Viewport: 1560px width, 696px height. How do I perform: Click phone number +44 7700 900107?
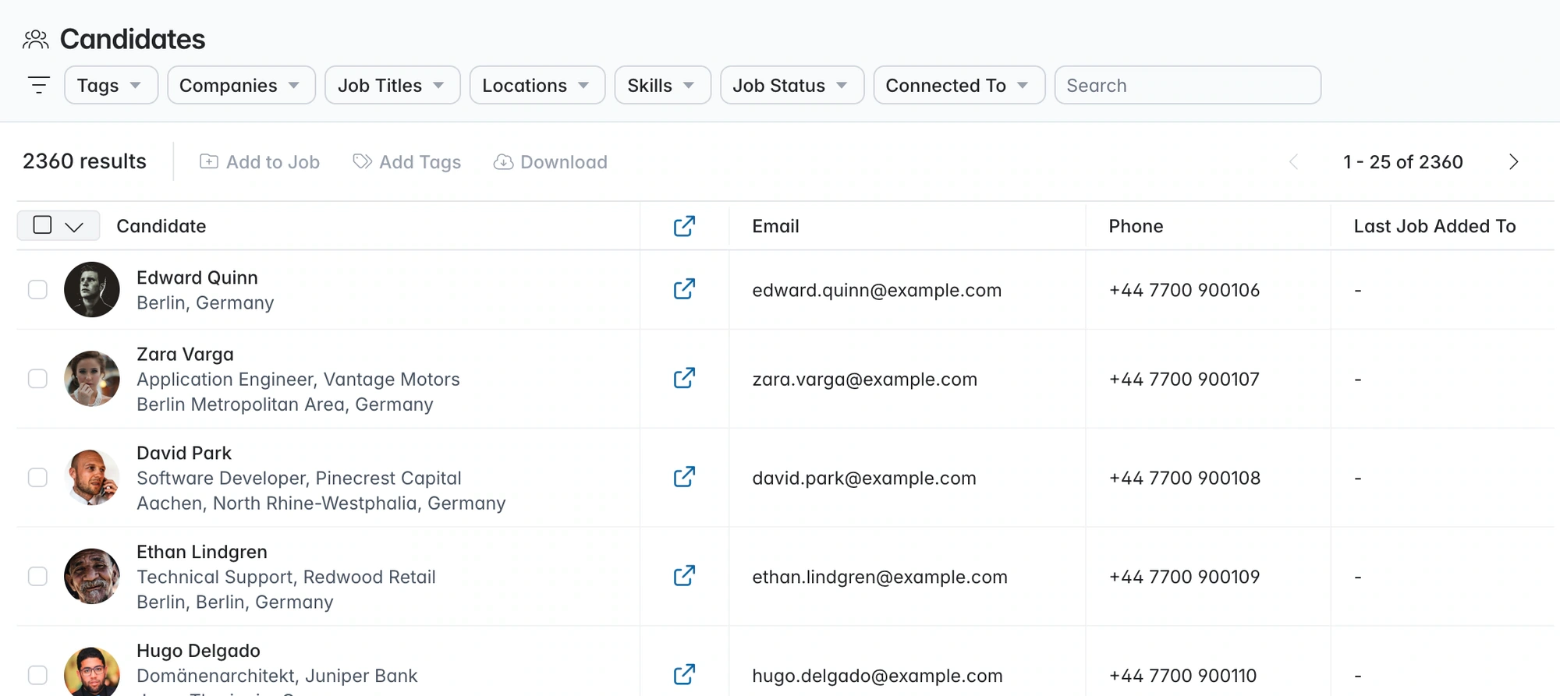tap(1184, 379)
